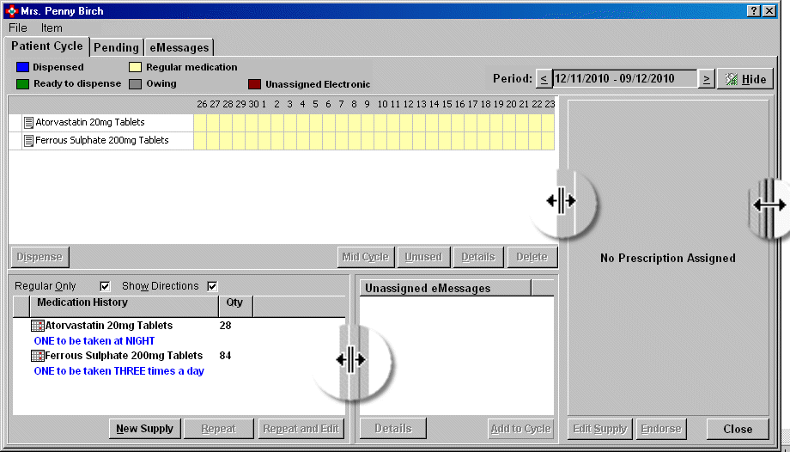
Task: Click the Atorvastatin calendar icon in Medication History
Action: pyautogui.click(x=37, y=326)
